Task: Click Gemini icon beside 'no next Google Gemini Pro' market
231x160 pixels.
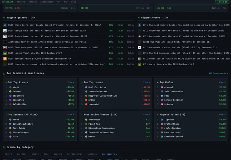Action: tap(5, 25)
